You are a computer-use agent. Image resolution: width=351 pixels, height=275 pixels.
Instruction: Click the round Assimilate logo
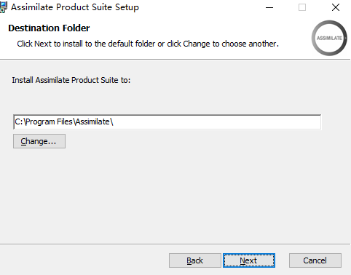tap(329, 38)
